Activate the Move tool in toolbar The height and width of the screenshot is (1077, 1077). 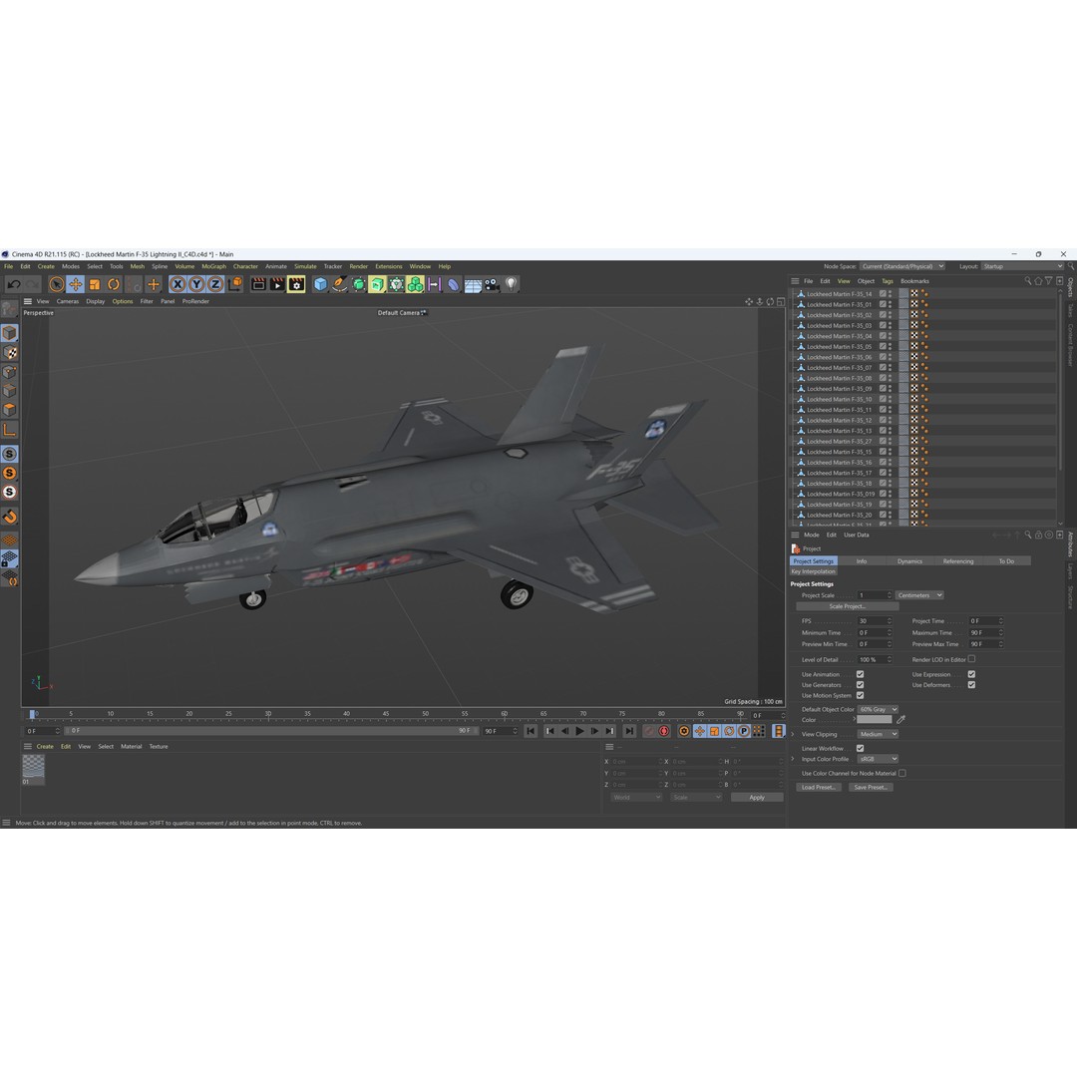coord(76,283)
